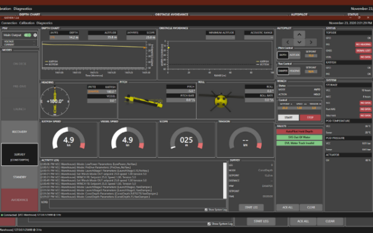
Task: Open the winch TENSION dropdown
Action: [315, 104]
